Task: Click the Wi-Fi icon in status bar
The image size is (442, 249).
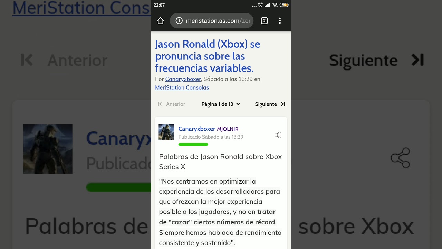Action: pyautogui.click(x=275, y=5)
